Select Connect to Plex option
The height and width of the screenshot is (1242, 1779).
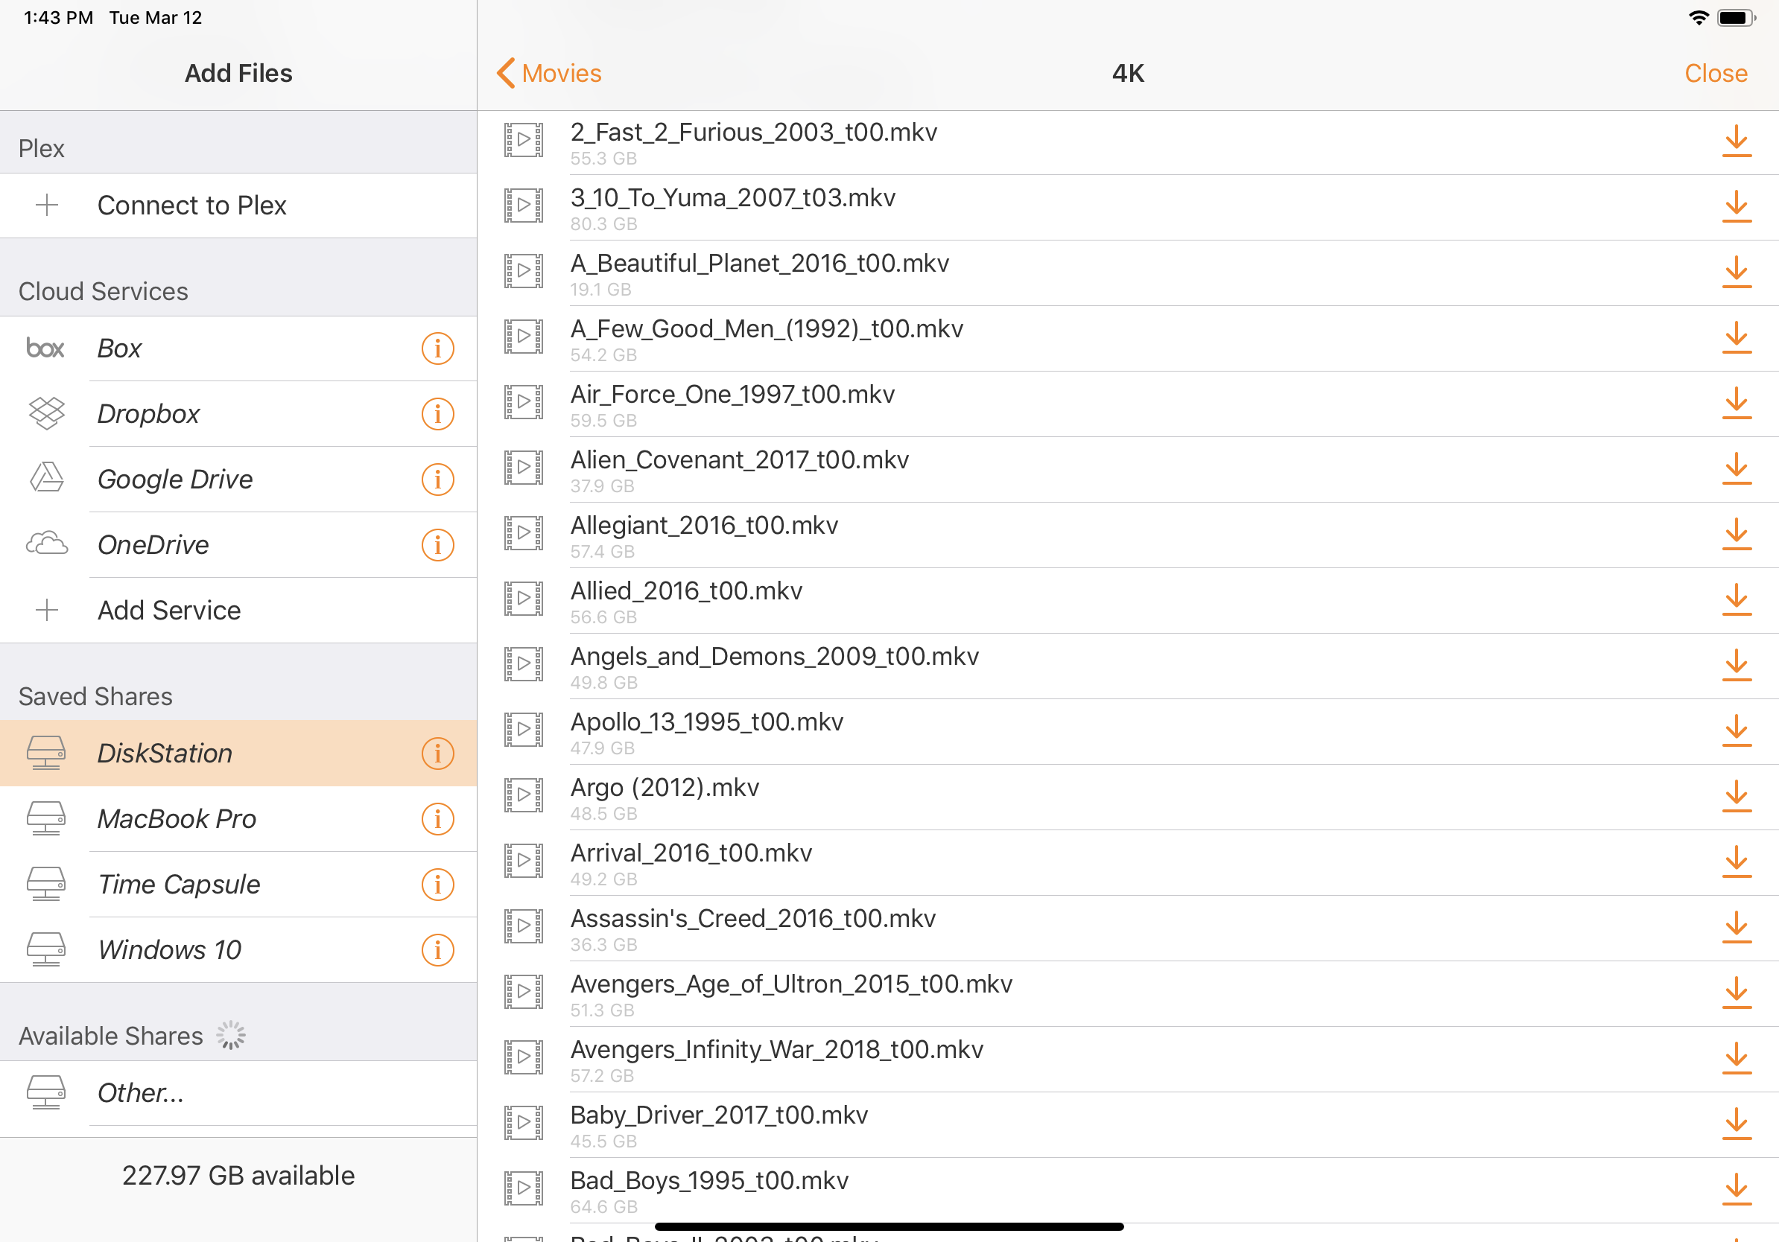click(x=191, y=206)
